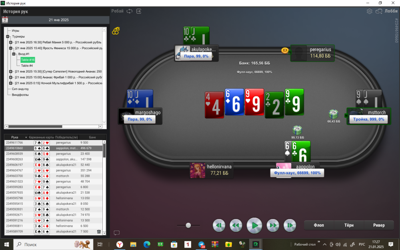Viewport: 400px width, 250px height.
Task: Click the rewind step-back button
Action: point(236,226)
